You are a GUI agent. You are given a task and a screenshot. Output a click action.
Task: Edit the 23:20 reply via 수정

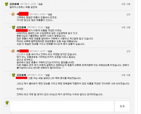coord(123,27)
